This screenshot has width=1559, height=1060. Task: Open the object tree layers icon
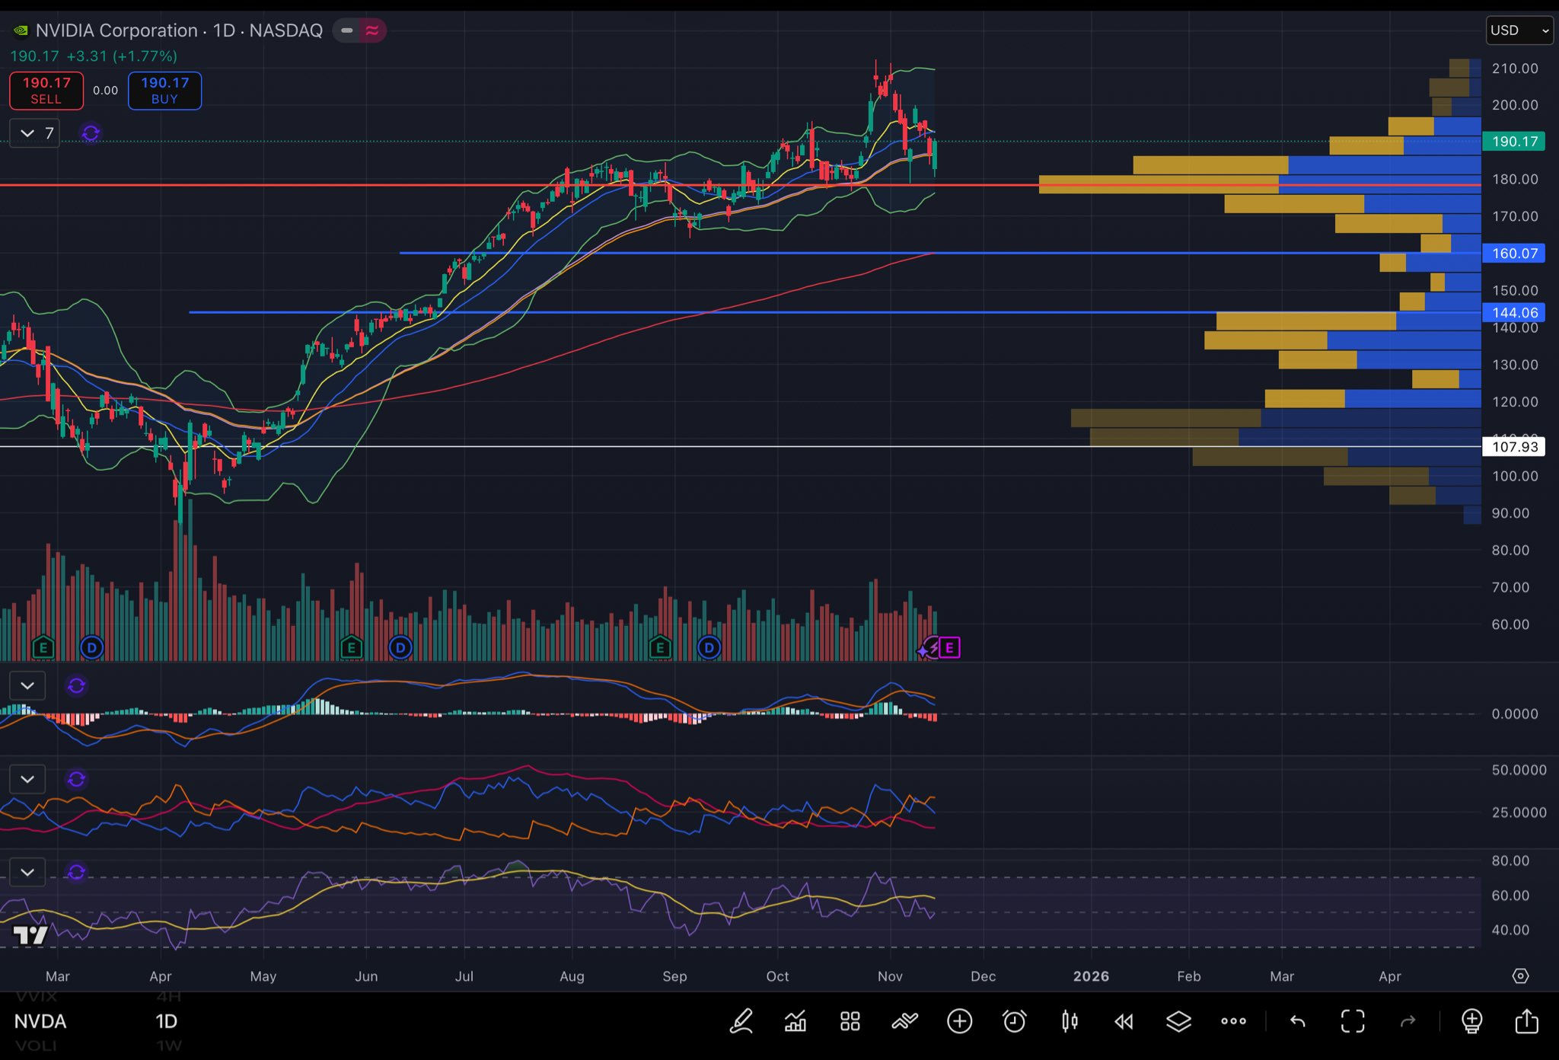1178,1021
